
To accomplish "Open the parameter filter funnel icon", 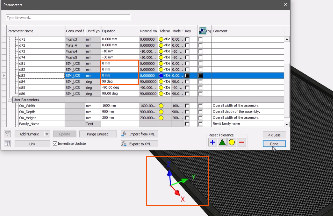I will click(7, 134).
